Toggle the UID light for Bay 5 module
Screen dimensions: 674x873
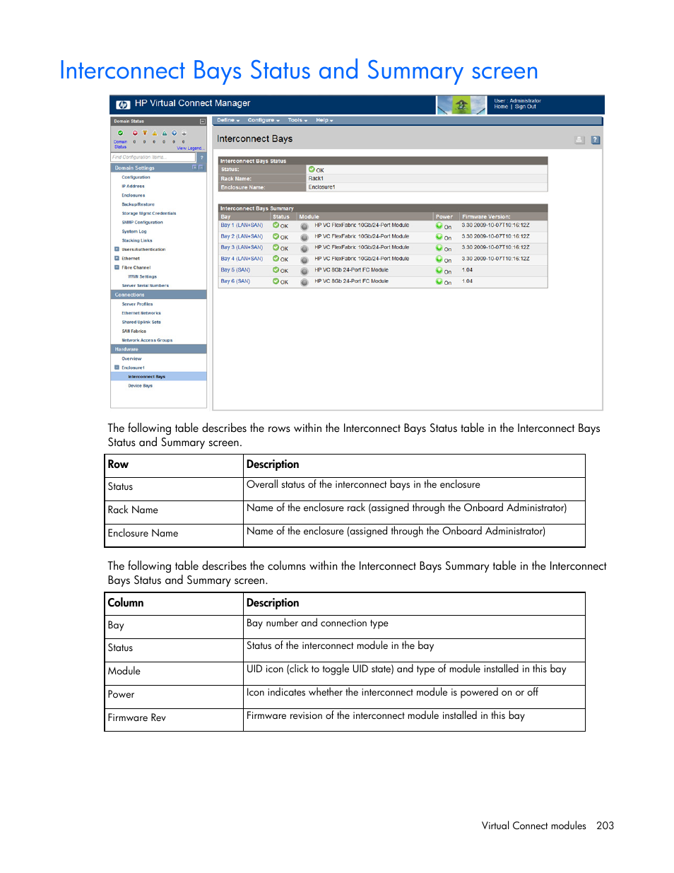[305, 271]
